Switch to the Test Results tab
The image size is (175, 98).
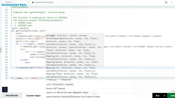coord(12,96)
